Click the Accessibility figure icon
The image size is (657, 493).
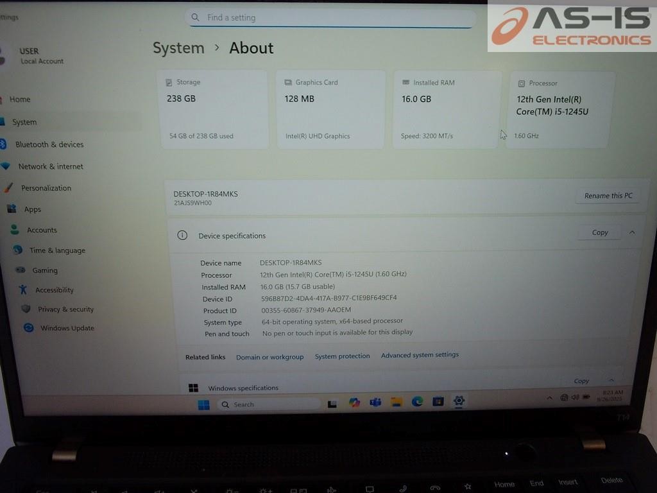(x=23, y=290)
